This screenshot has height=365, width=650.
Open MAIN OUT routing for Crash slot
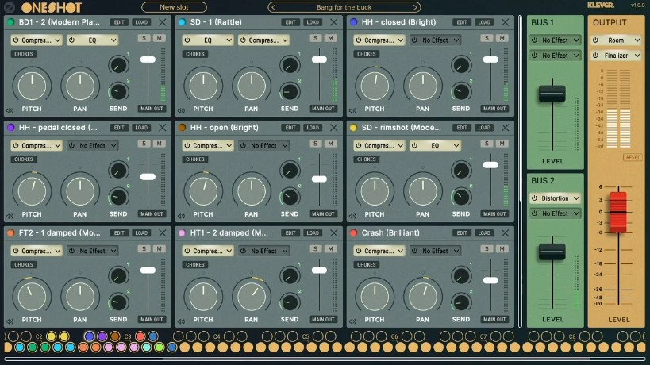[494, 320]
